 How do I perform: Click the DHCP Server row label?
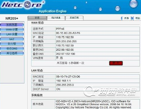(41, 89)
